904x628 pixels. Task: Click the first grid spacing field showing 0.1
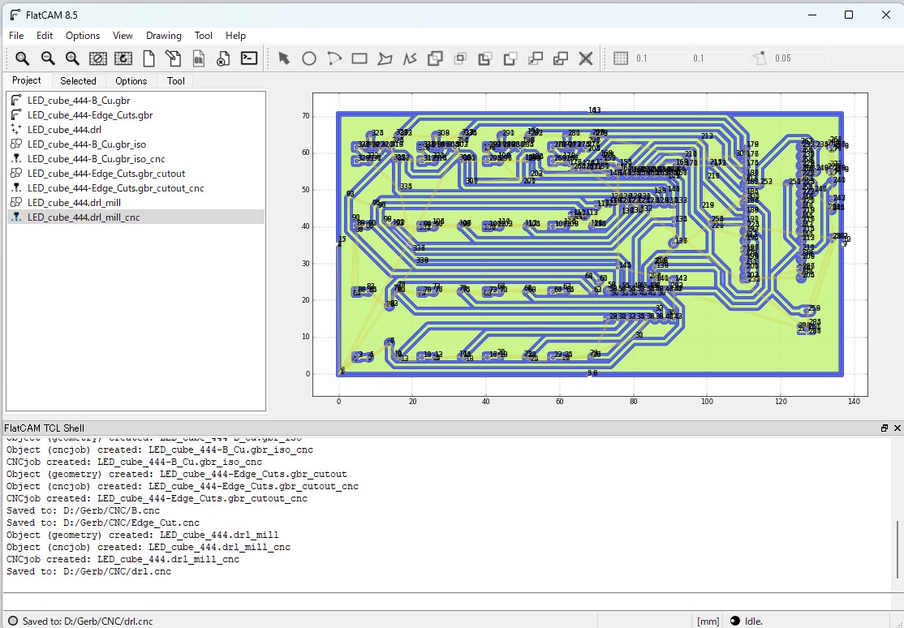[661, 58]
